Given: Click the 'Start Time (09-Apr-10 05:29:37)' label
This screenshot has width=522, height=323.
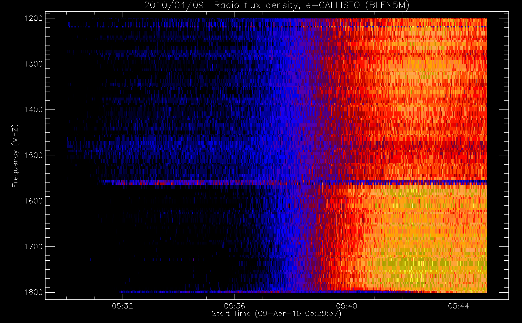Looking at the screenshot, I should [276, 314].
